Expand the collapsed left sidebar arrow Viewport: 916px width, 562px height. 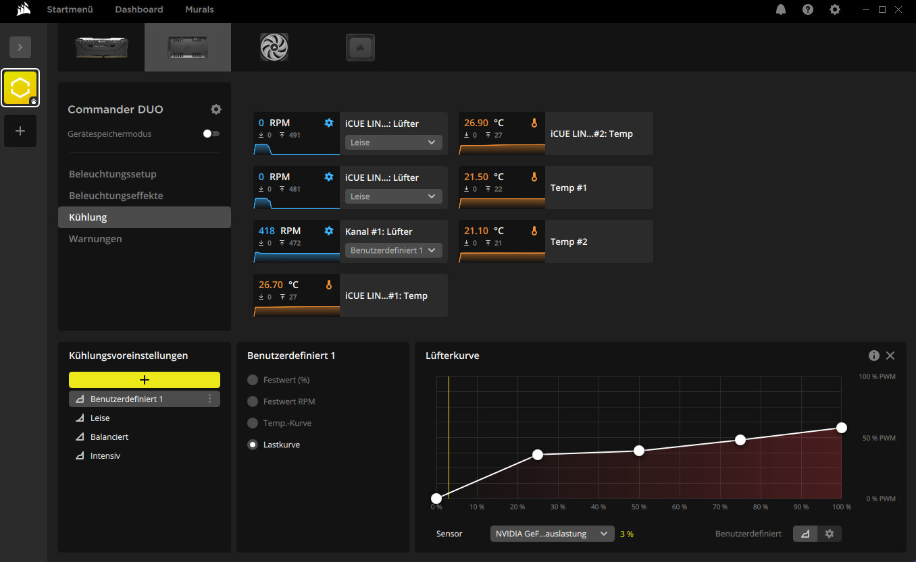click(x=20, y=47)
